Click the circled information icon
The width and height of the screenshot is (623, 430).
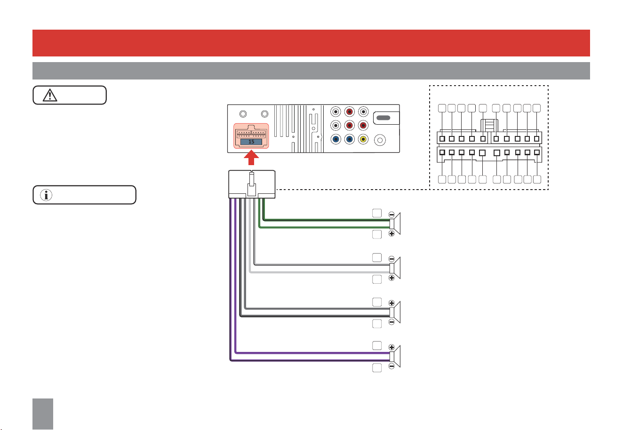pos(46,195)
